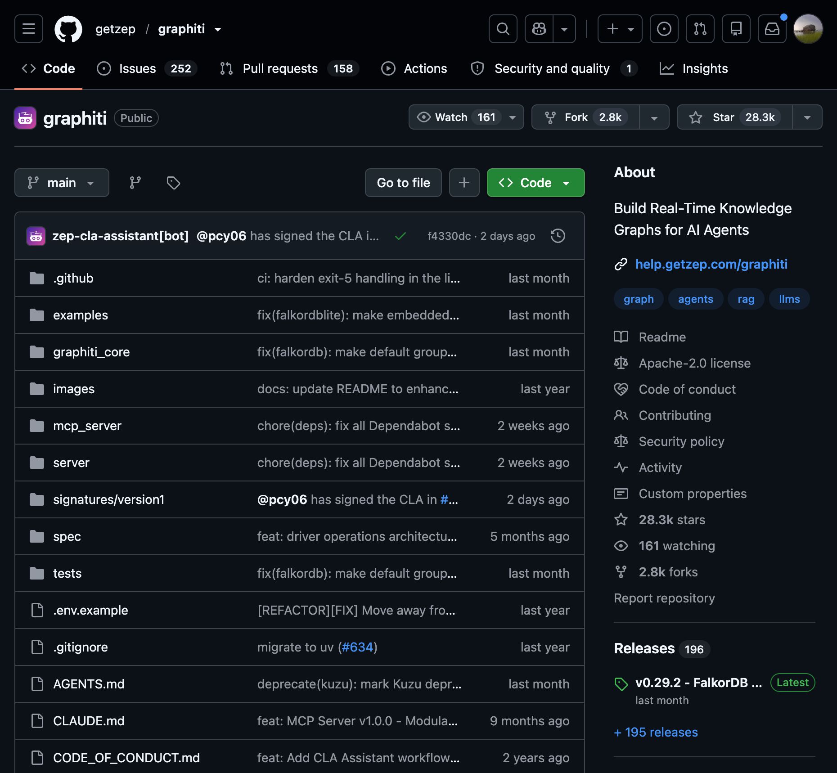This screenshot has height=773, width=837.
Task: Open the mcp_server folder
Action: [x=87, y=426]
